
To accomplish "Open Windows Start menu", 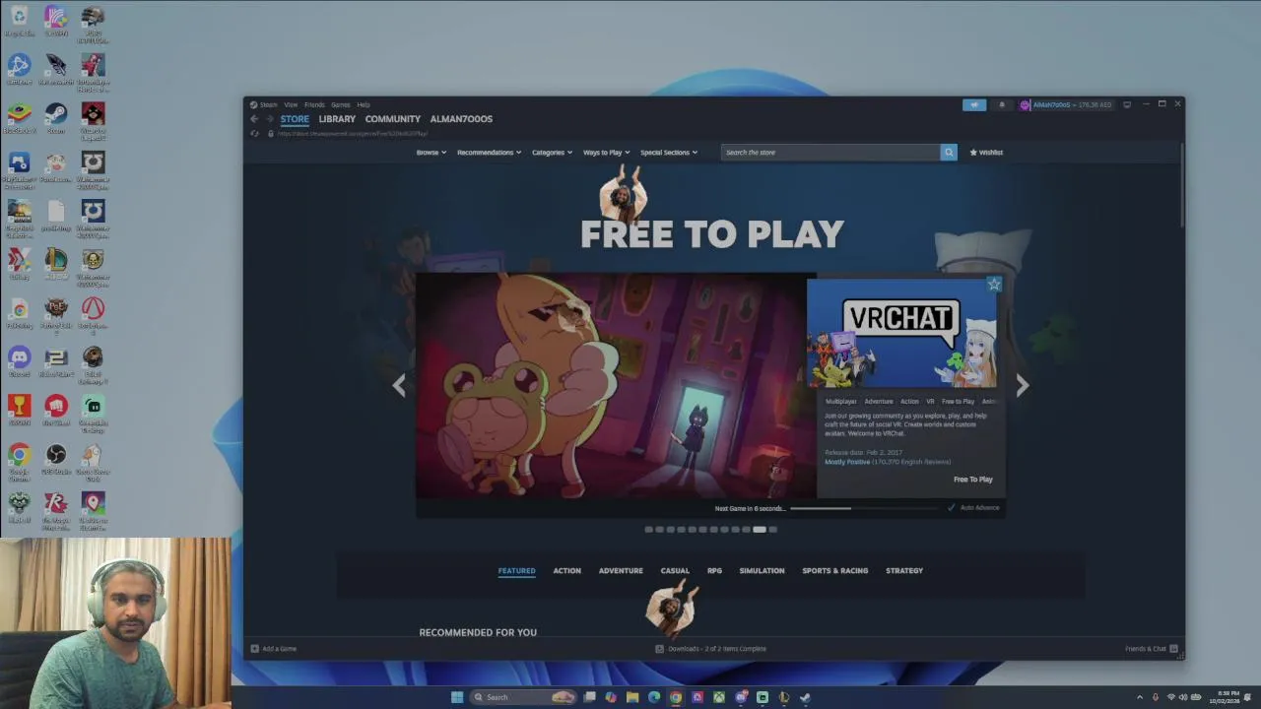I will click(457, 697).
